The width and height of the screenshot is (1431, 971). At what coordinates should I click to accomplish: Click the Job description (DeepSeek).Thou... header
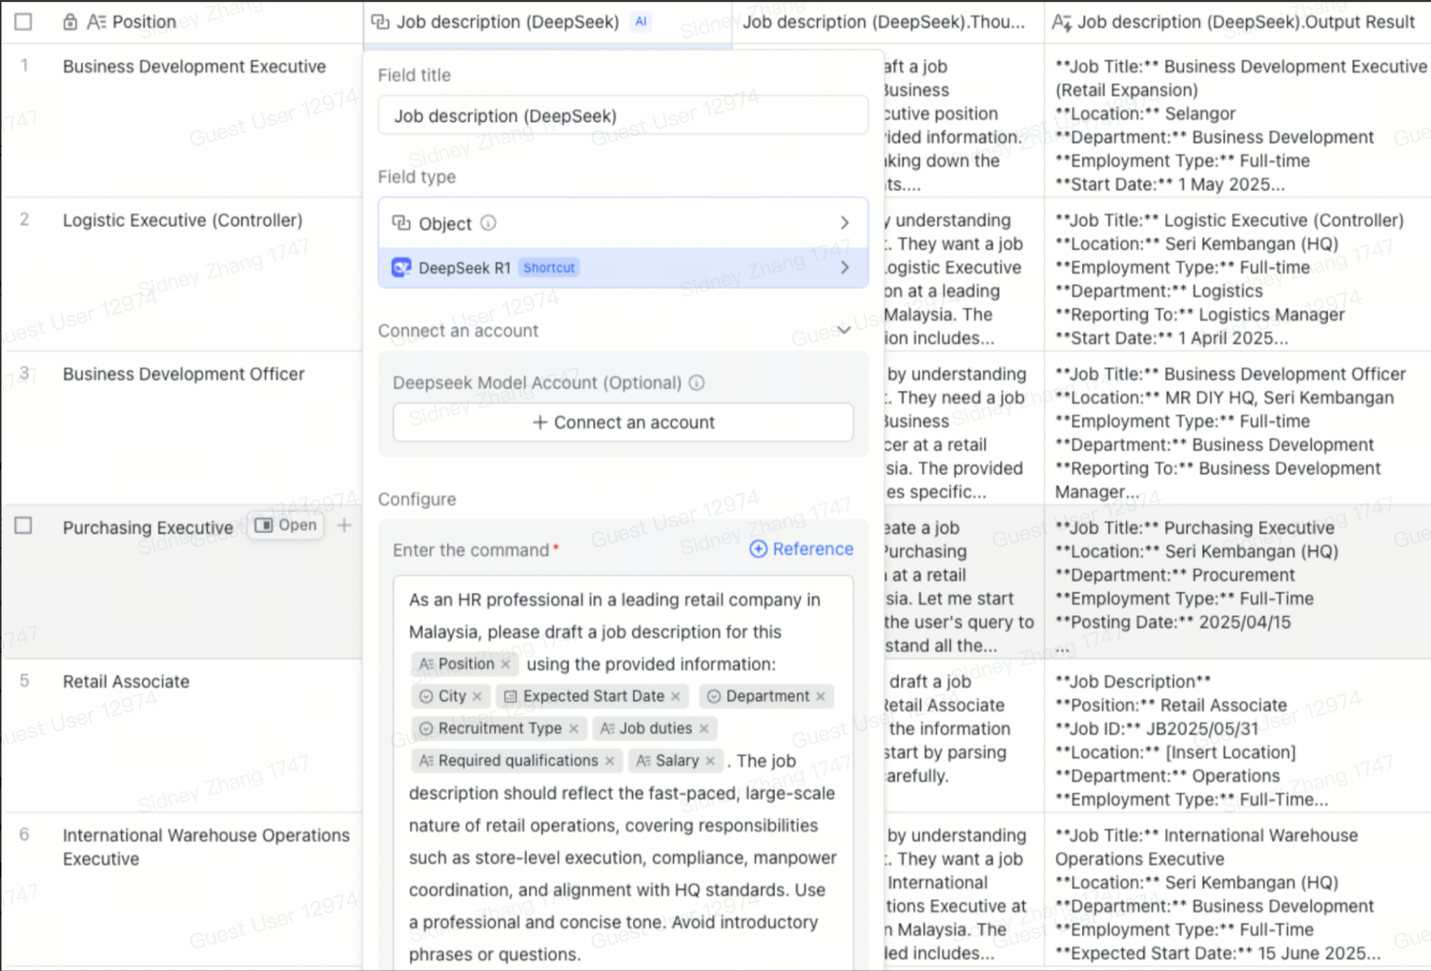pyautogui.click(x=888, y=22)
